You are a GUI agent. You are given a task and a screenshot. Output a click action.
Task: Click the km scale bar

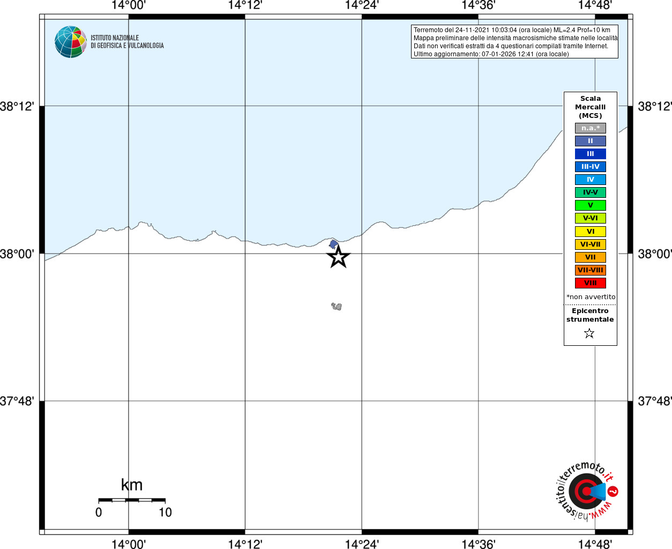coord(132,500)
